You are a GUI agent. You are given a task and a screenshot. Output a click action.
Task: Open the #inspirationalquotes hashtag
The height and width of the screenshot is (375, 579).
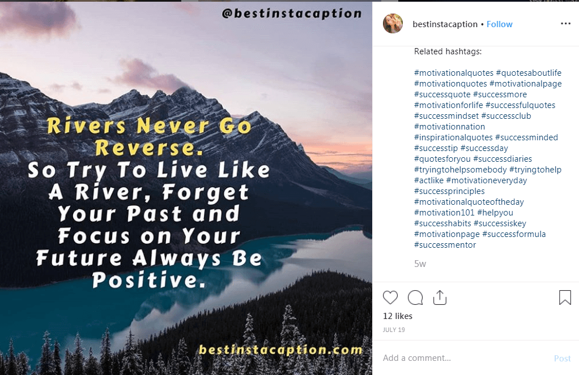pos(453,137)
